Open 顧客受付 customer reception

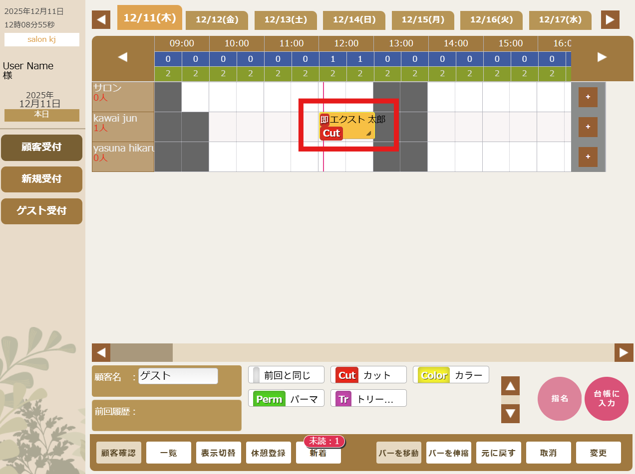tap(41, 148)
